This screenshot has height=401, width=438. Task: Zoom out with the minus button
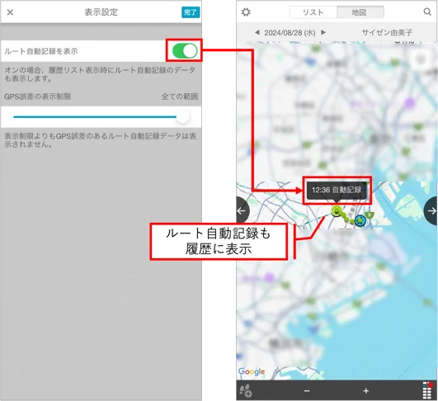pyautogui.click(x=307, y=390)
